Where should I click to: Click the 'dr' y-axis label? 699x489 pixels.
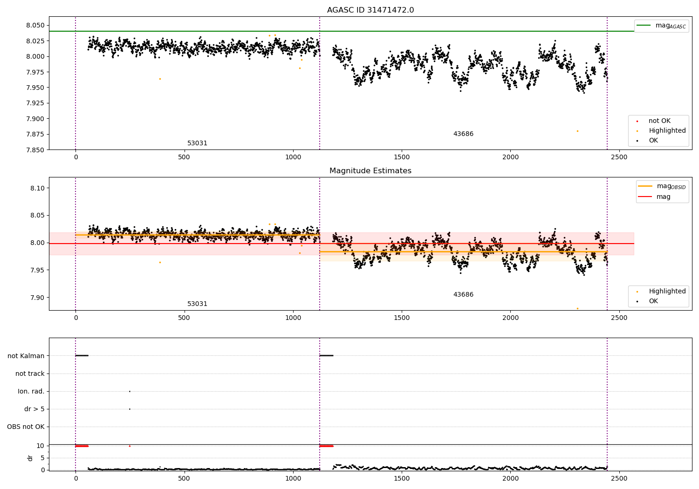coord(30,458)
